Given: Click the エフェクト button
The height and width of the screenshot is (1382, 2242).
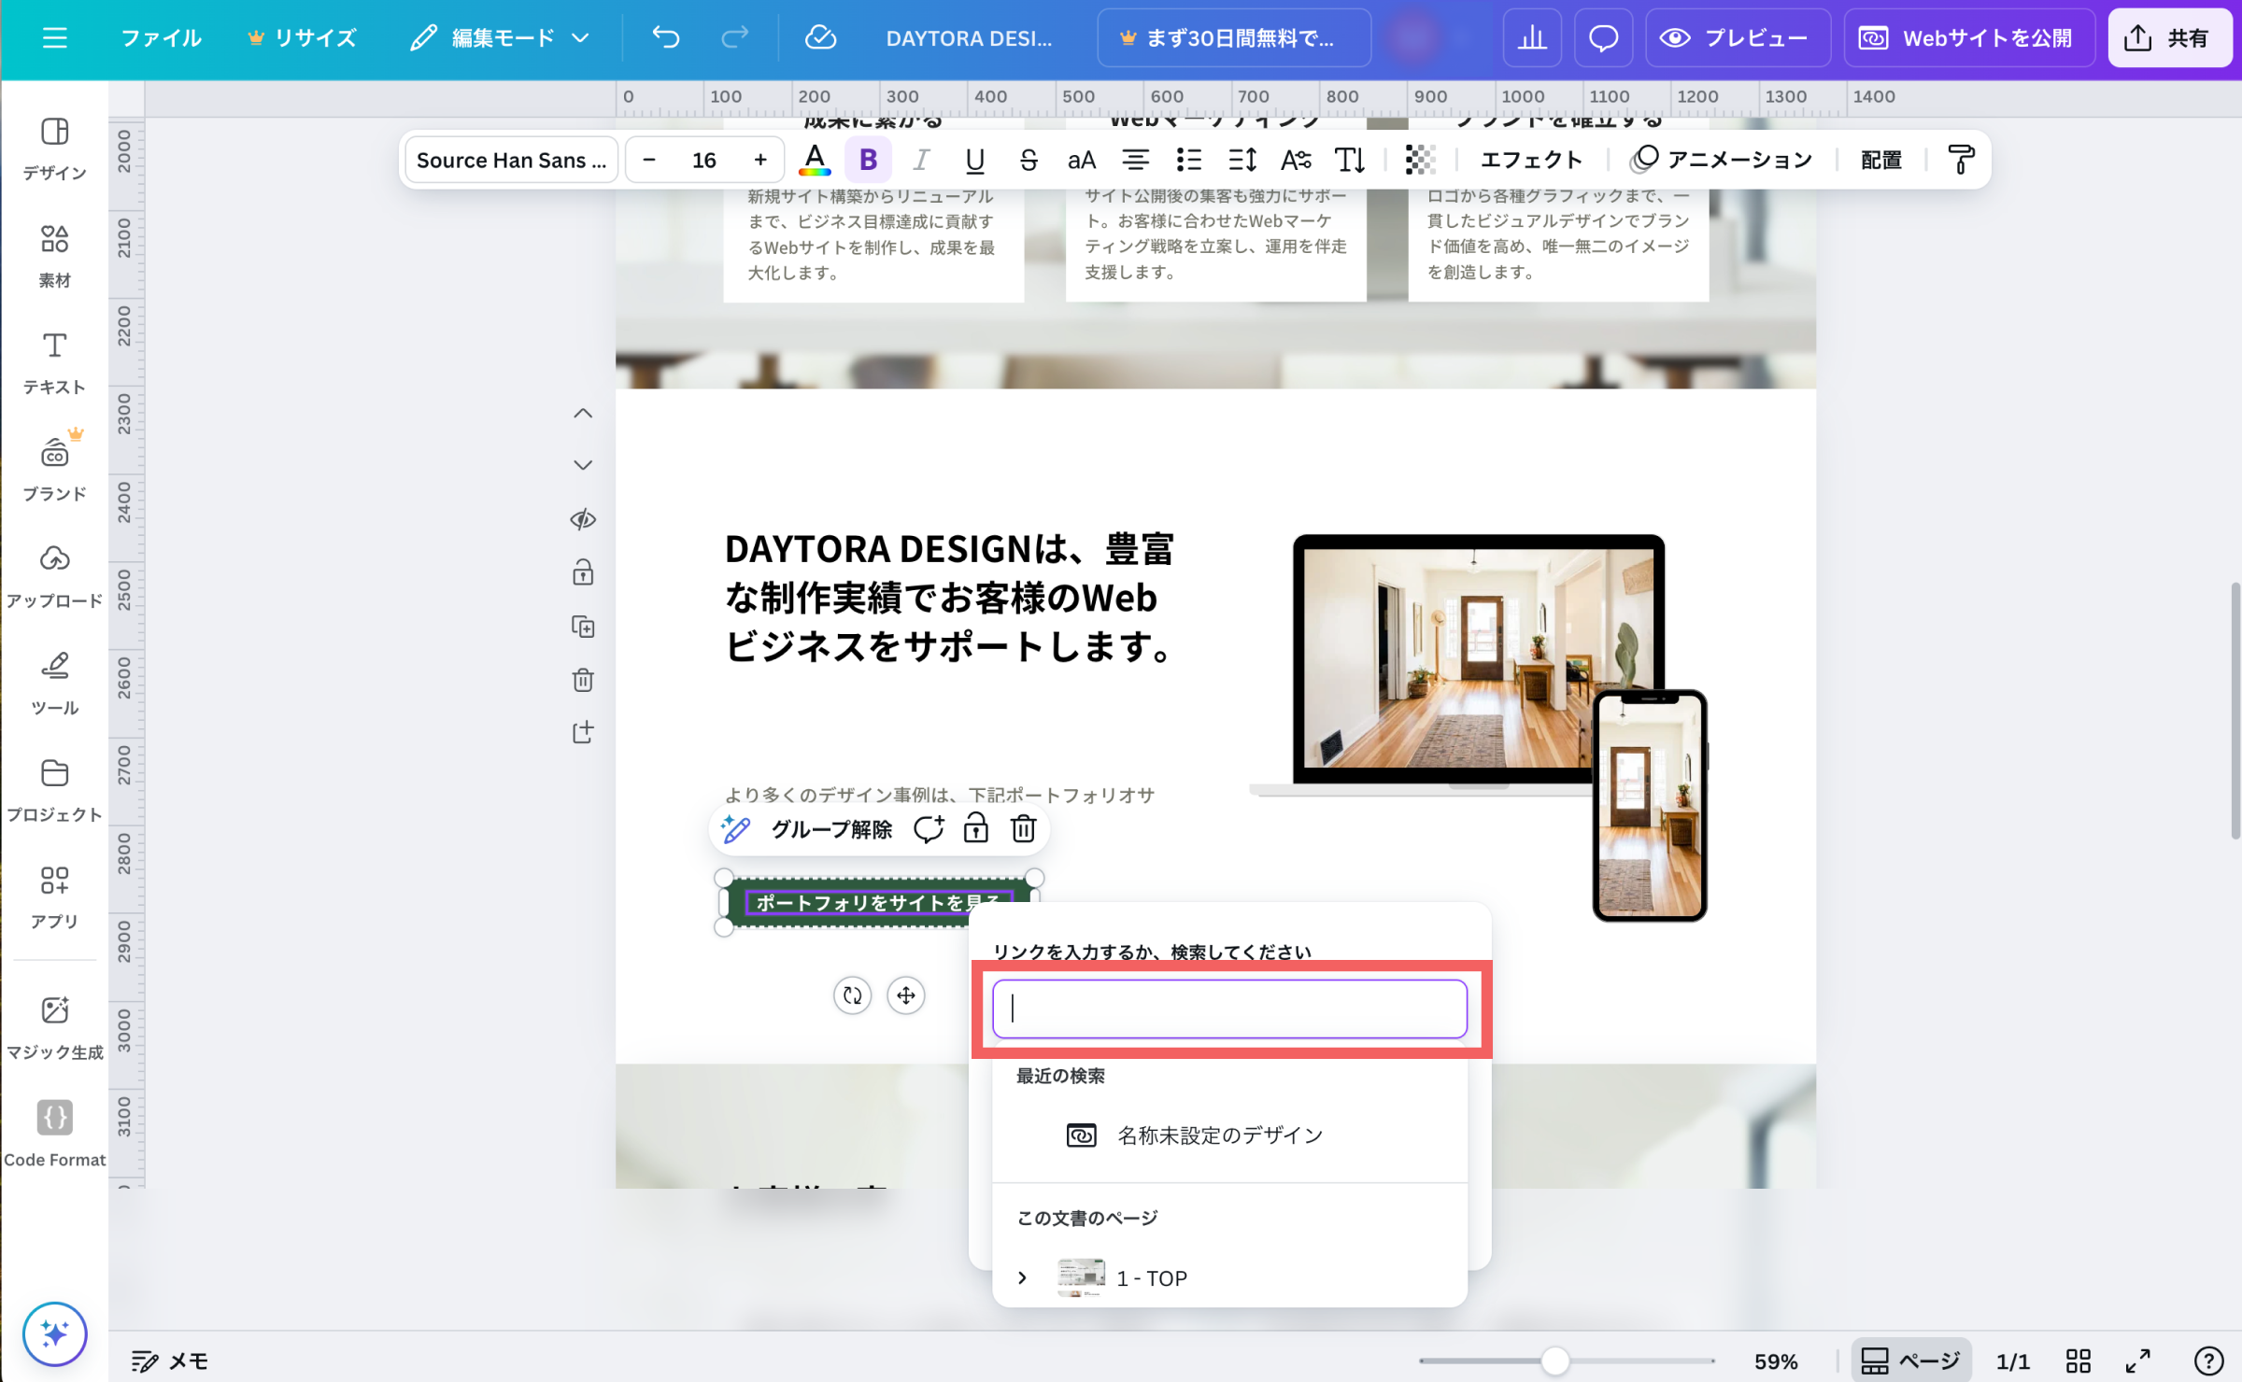Looking at the screenshot, I should click(1532, 160).
